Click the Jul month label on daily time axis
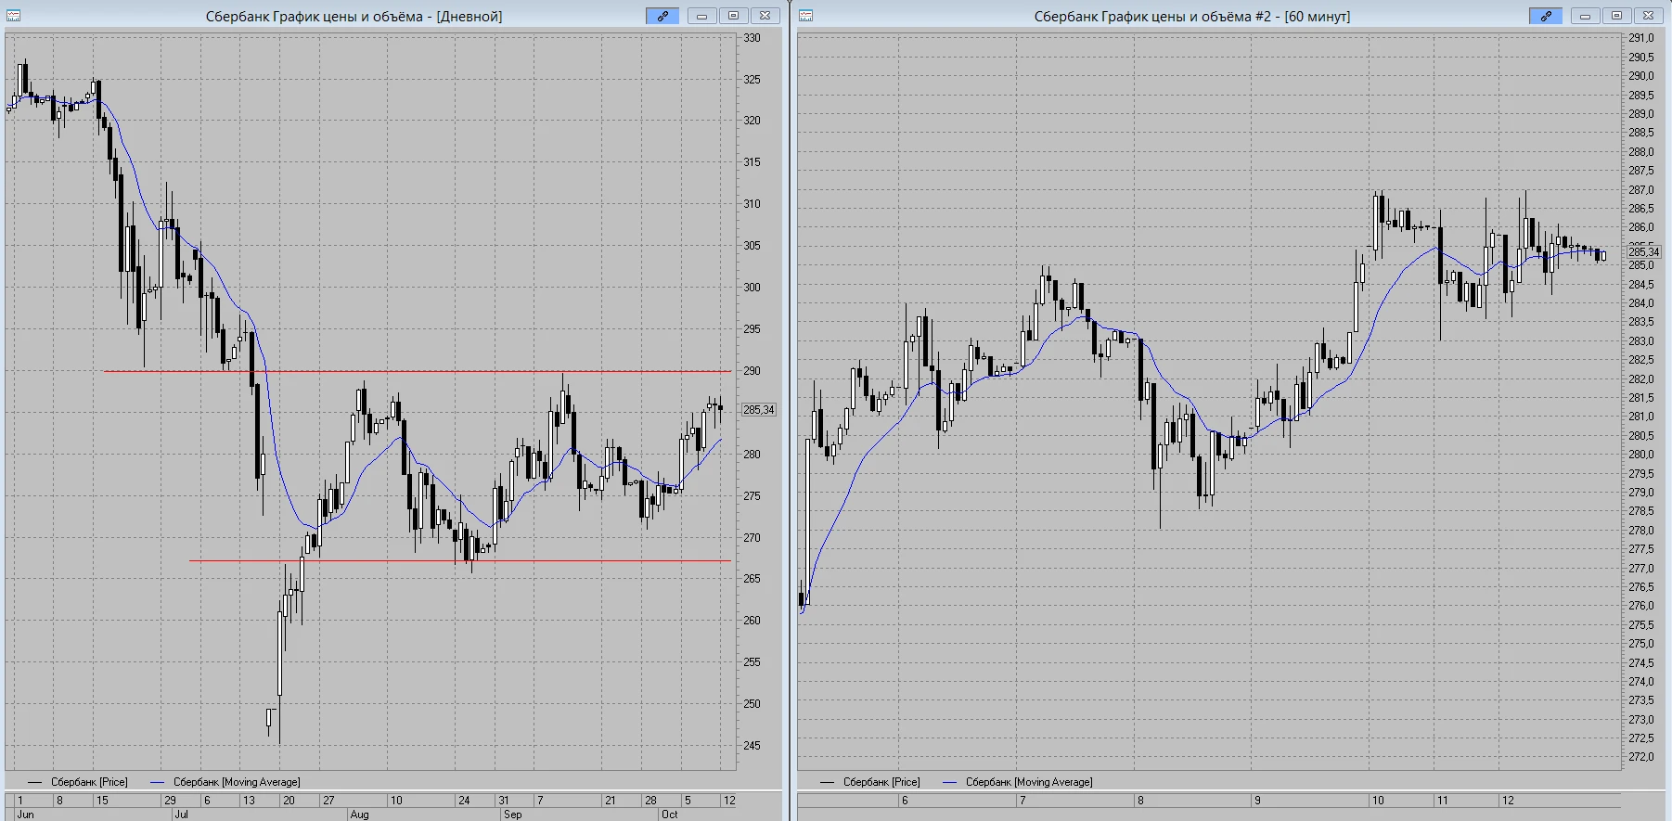This screenshot has height=821, width=1672. (x=181, y=815)
